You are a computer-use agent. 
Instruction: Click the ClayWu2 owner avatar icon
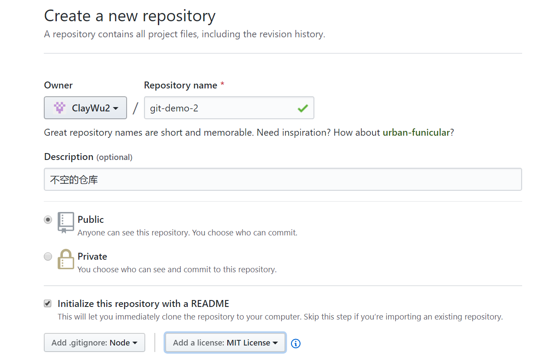click(59, 108)
